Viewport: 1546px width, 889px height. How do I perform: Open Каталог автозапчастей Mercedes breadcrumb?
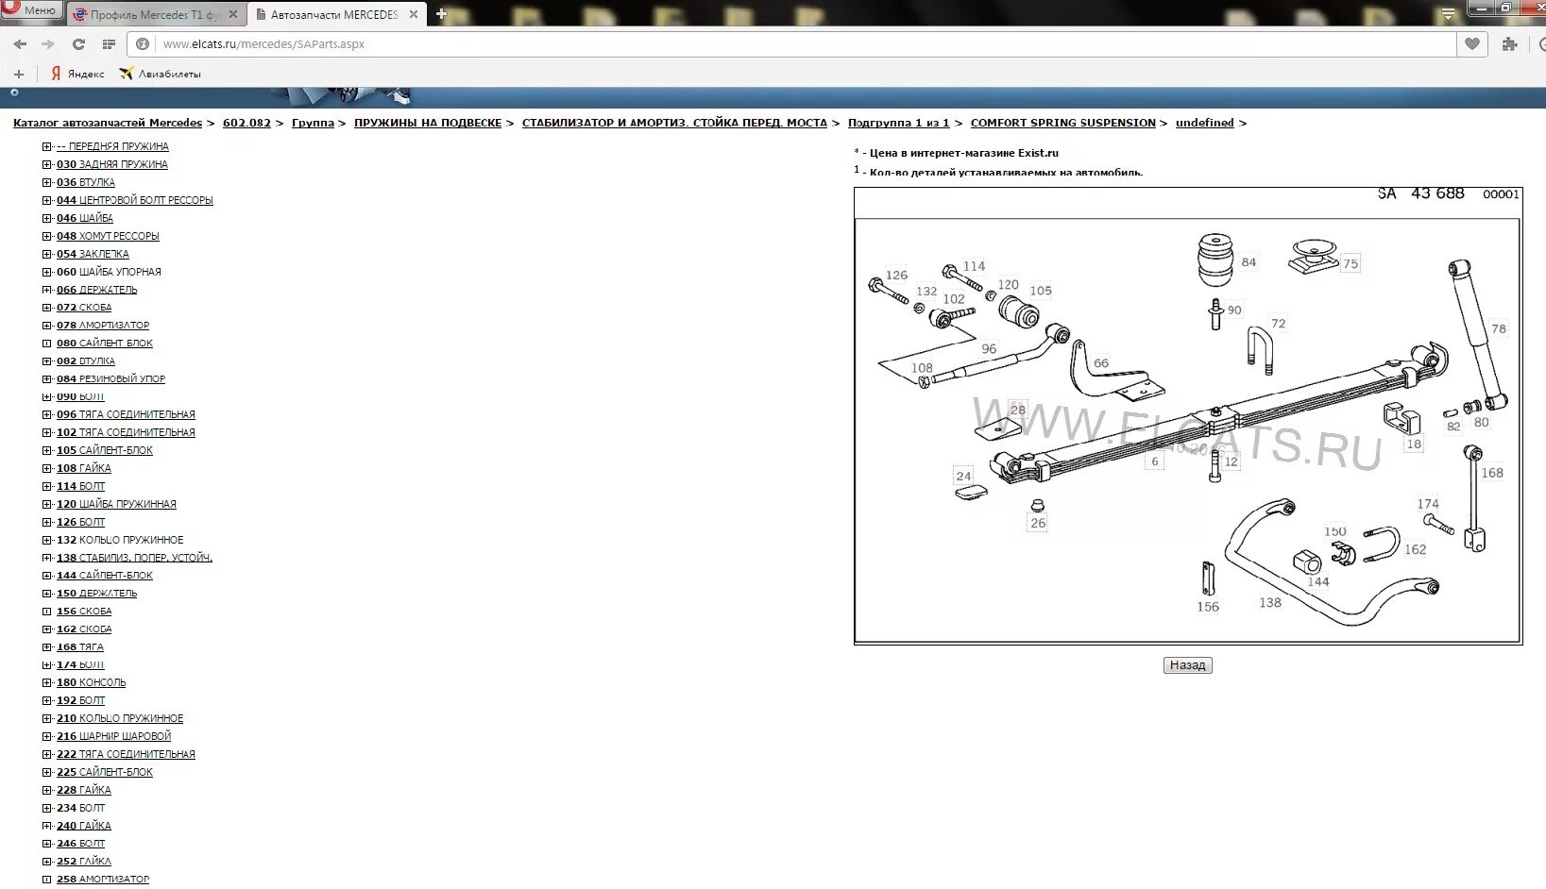tap(108, 123)
